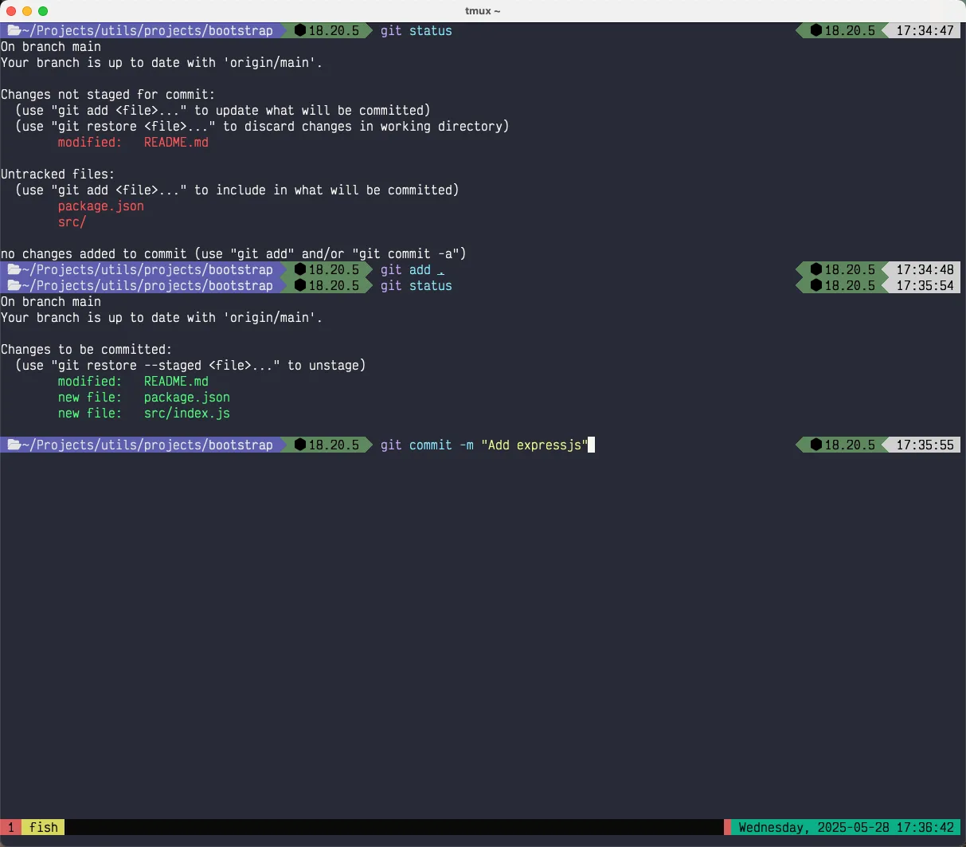
Task: Click the folder icon on the git add prompt
Action: [14, 270]
